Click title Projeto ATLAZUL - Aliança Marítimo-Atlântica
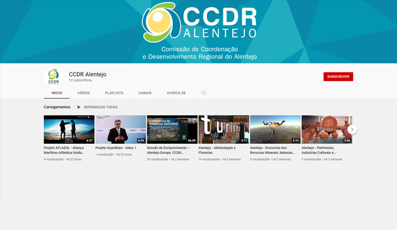397x230 pixels. 64,150
